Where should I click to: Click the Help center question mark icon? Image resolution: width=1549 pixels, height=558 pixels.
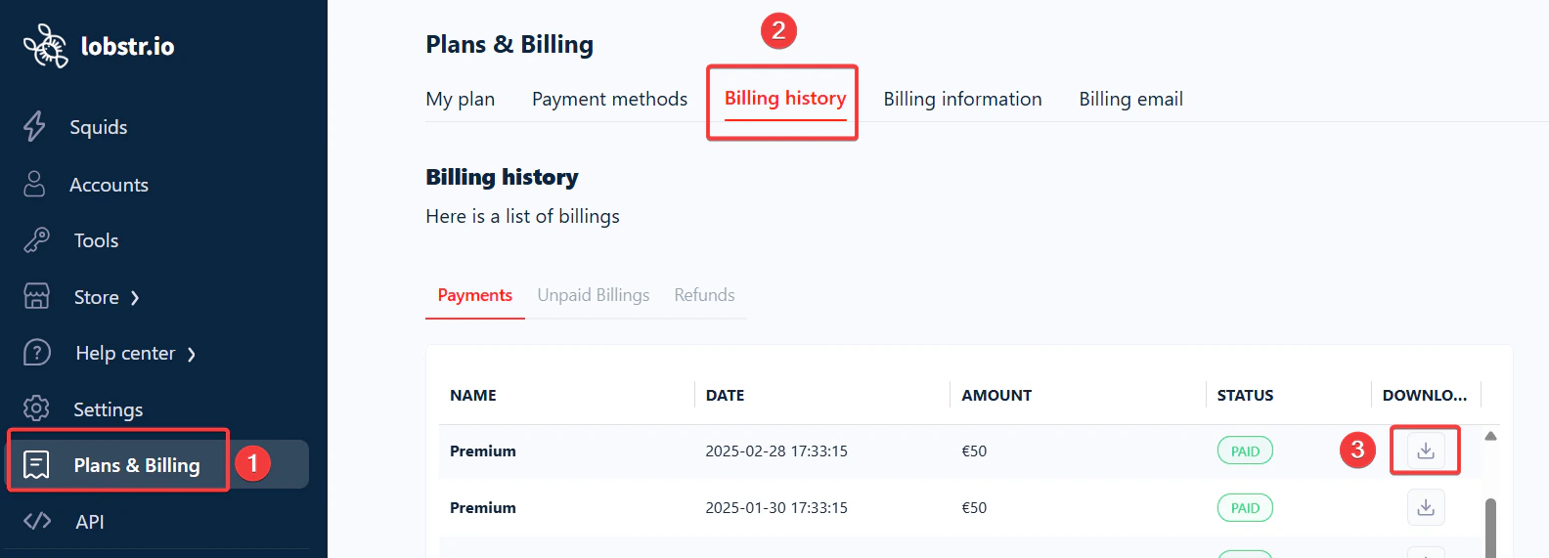tap(36, 352)
